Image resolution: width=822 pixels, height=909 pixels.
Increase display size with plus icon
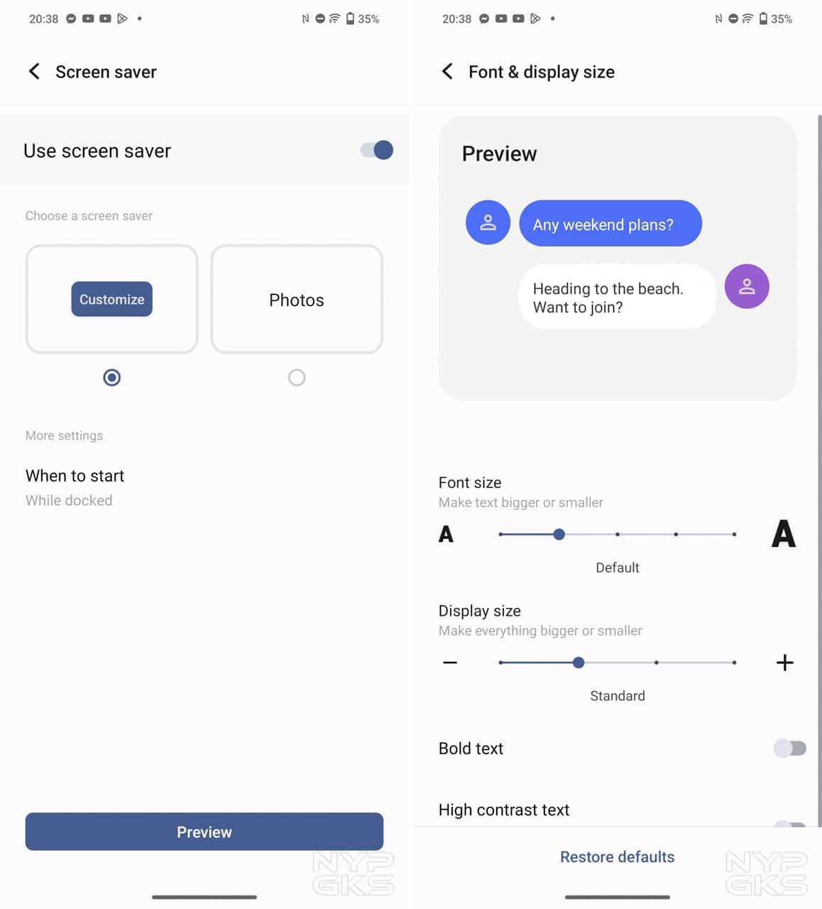(x=784, y=663)
